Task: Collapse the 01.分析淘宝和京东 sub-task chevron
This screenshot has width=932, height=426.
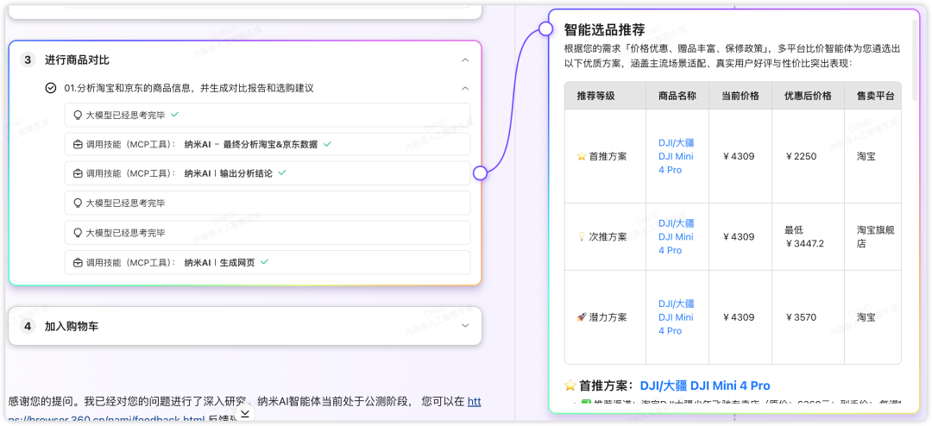Action: [x=465, y=88]
